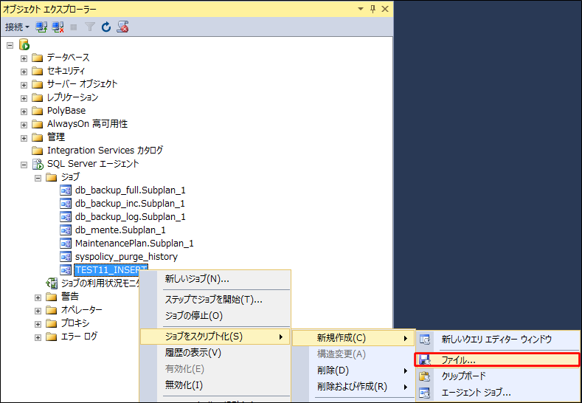Viewport: 582px width, 403px height.
Task: Choose クリップボード script destination
Action: (463, 376)
